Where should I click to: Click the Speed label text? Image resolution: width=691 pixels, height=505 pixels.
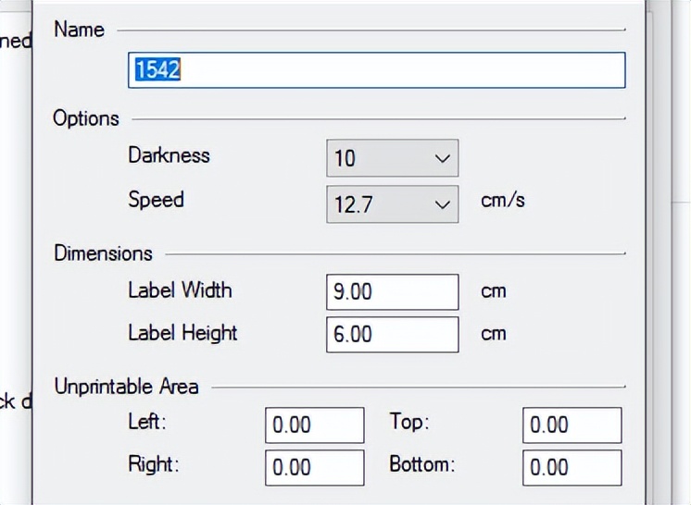(156, 200)
